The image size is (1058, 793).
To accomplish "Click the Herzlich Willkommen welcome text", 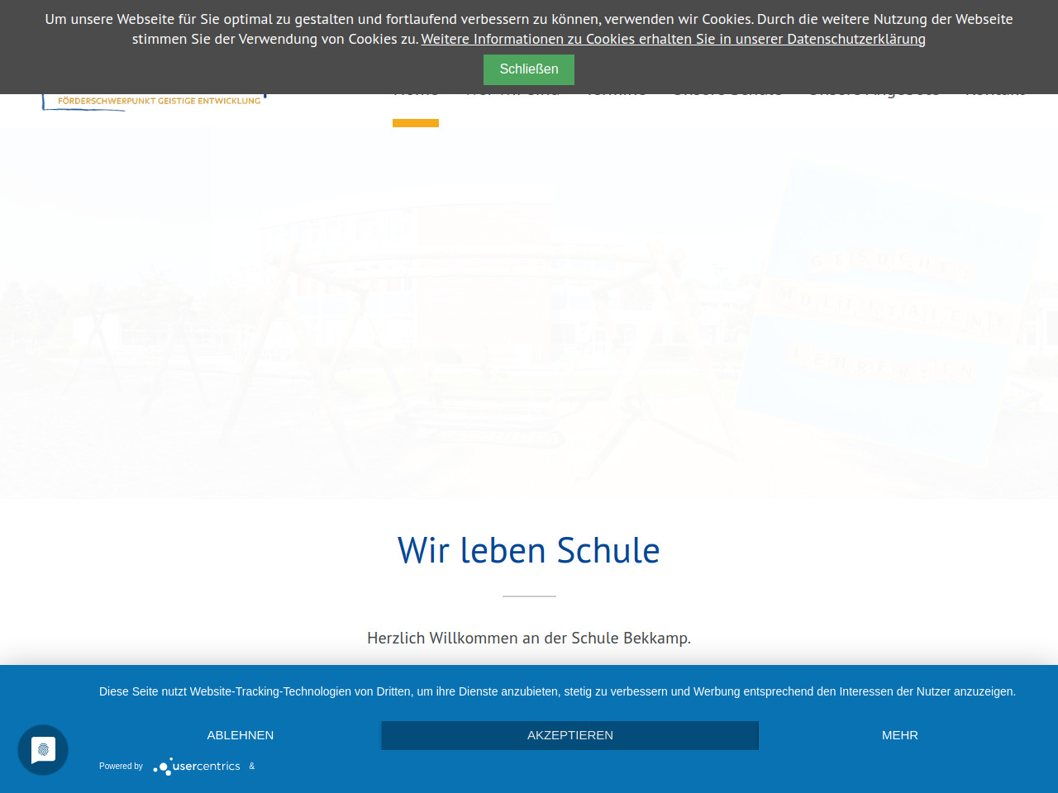I will [x=529, y=638].
